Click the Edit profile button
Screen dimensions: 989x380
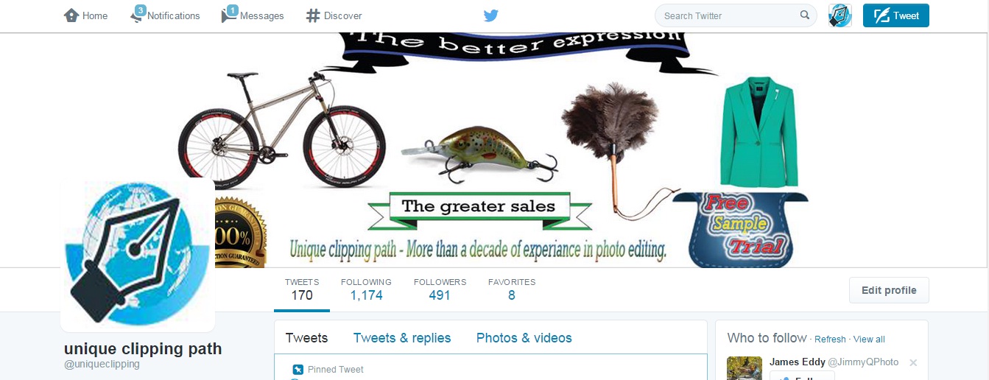click(x=889, y=290)
